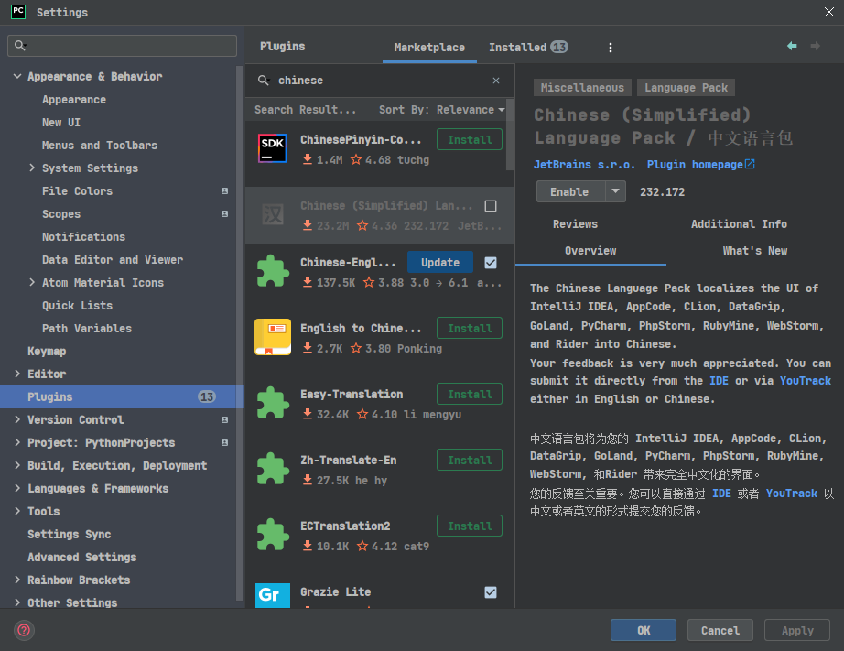This screenshot has height=651, width=844.
Task: Switch to the Installed plugins tab
Action: (528, 48)
